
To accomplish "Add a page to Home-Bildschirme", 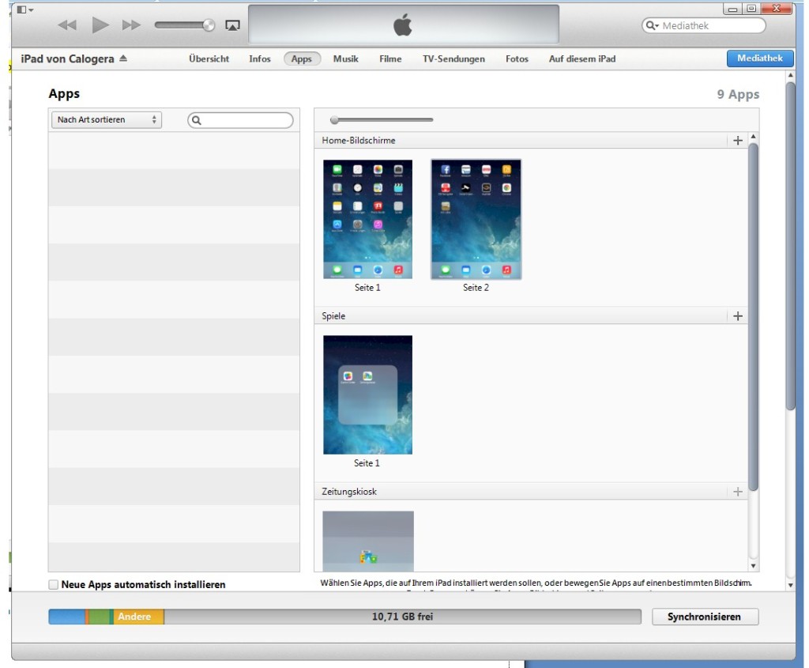I will [738, 141].
